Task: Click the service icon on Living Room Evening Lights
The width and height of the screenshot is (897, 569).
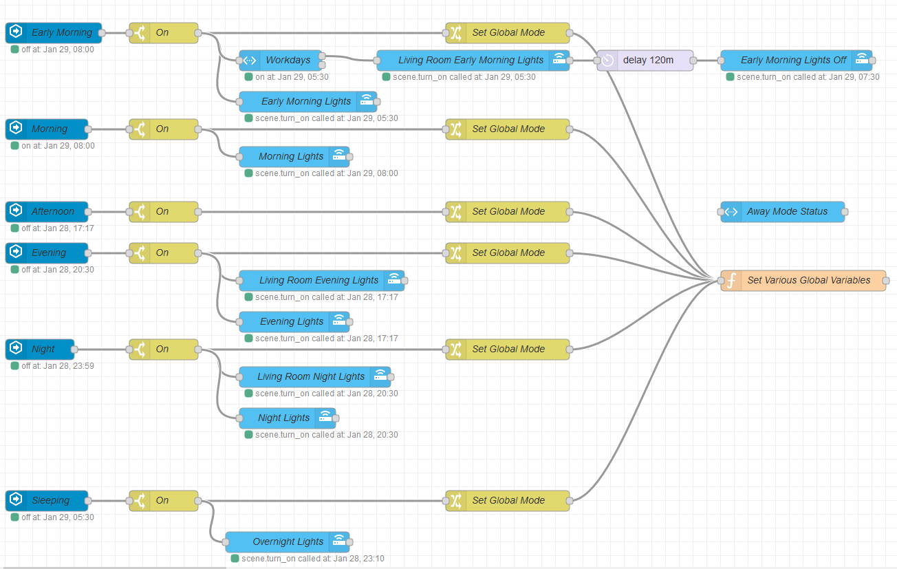Action: tap(394, 280)
